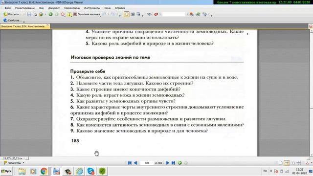
Task: Click the advanced search icon
Action: tap(198, 14)
